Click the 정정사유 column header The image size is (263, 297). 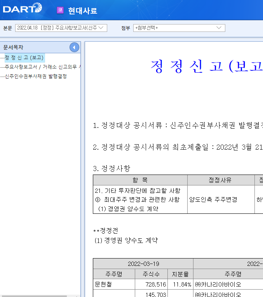click(221, 180)
